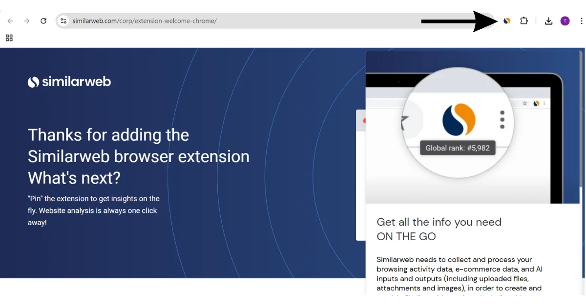Go forward to the next page
Screen dimensions: 586x306
(x=27, y=21)
